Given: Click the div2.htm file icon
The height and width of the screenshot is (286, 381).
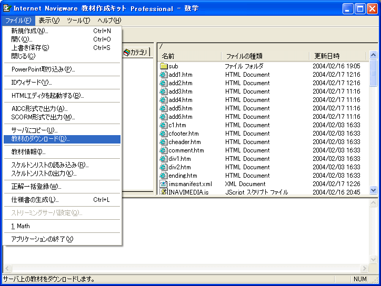Looking at the screenshot, I should tap(164, 167).
